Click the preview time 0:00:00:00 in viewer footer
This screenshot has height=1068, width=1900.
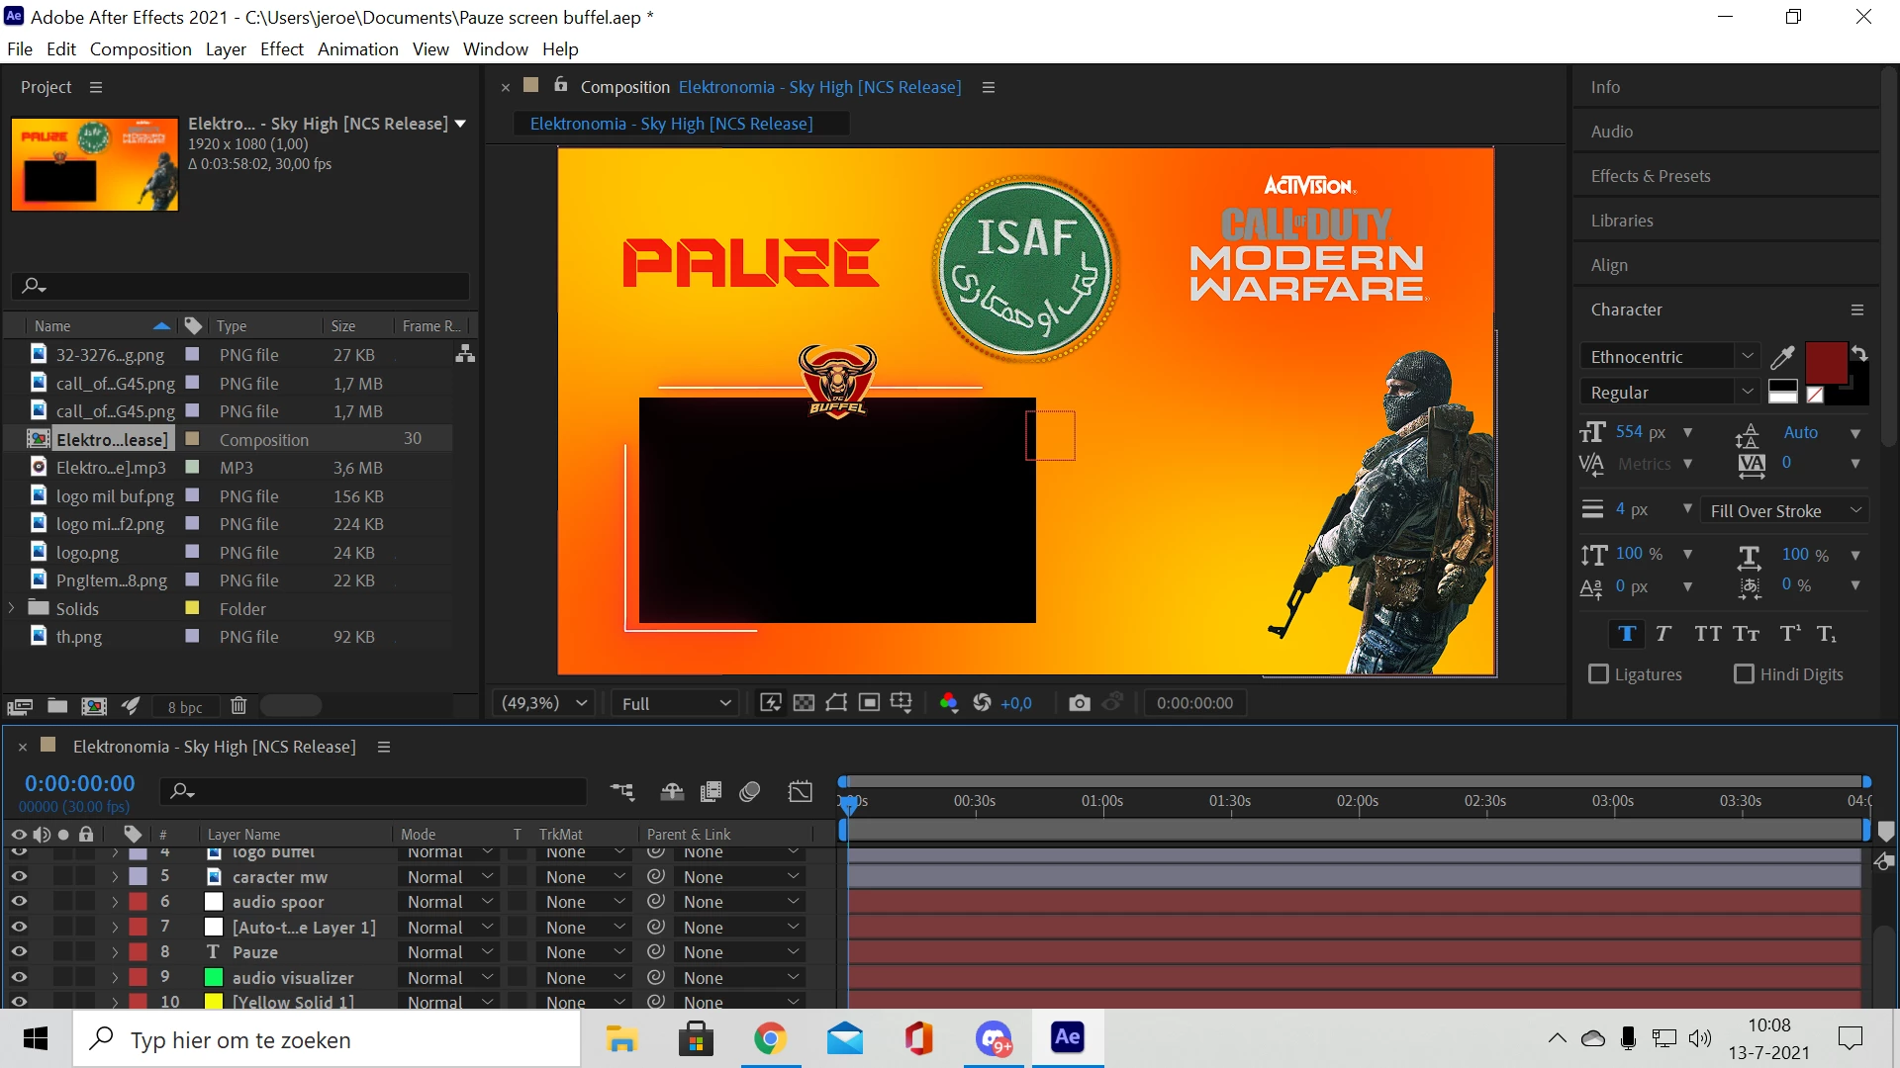point(1194,703)
